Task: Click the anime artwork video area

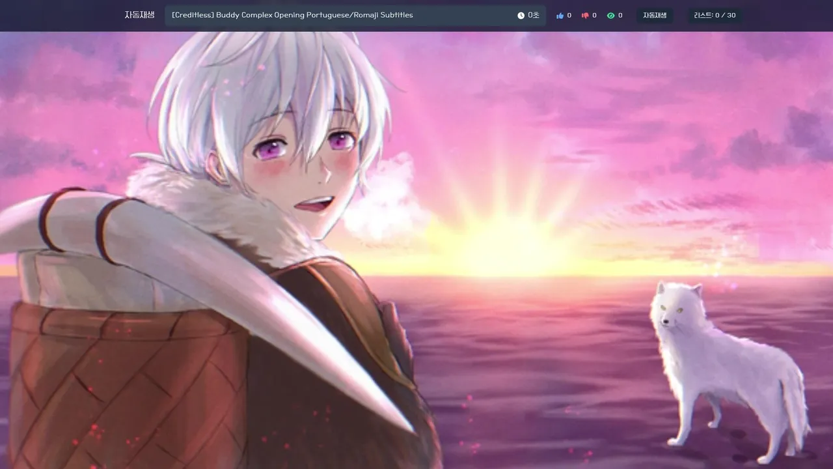Action: [416, 250]
